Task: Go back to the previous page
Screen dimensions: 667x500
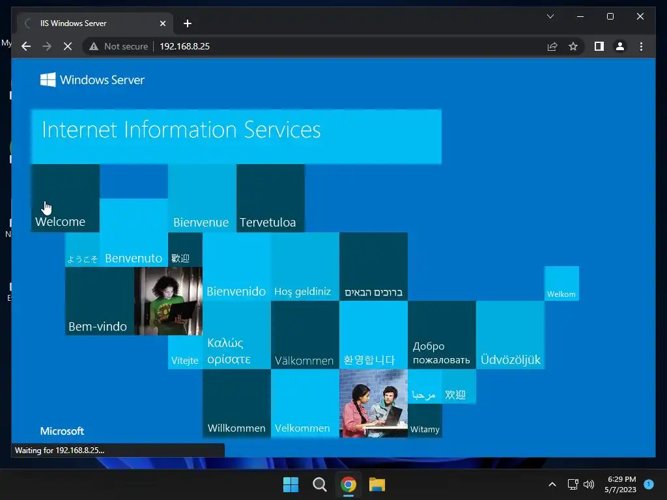Action: click(26, 46)
